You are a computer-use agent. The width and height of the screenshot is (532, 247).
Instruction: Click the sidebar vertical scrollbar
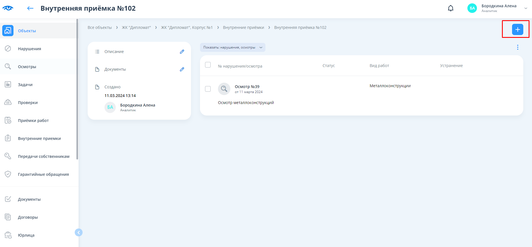coord(77,90)
